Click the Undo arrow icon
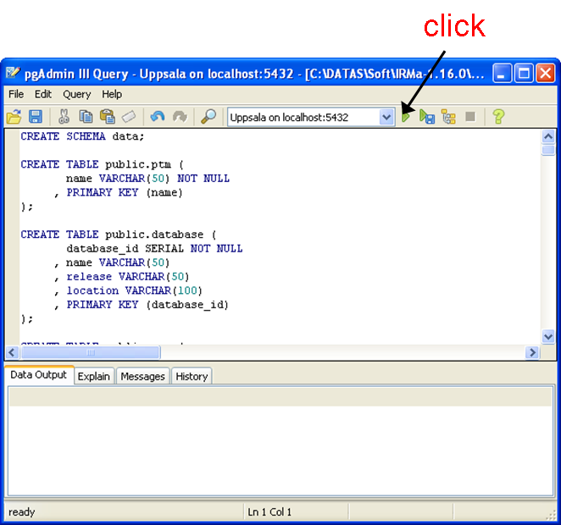Image resolution: width=561 pixels, height=525 pixels. [x=157, y=117]
